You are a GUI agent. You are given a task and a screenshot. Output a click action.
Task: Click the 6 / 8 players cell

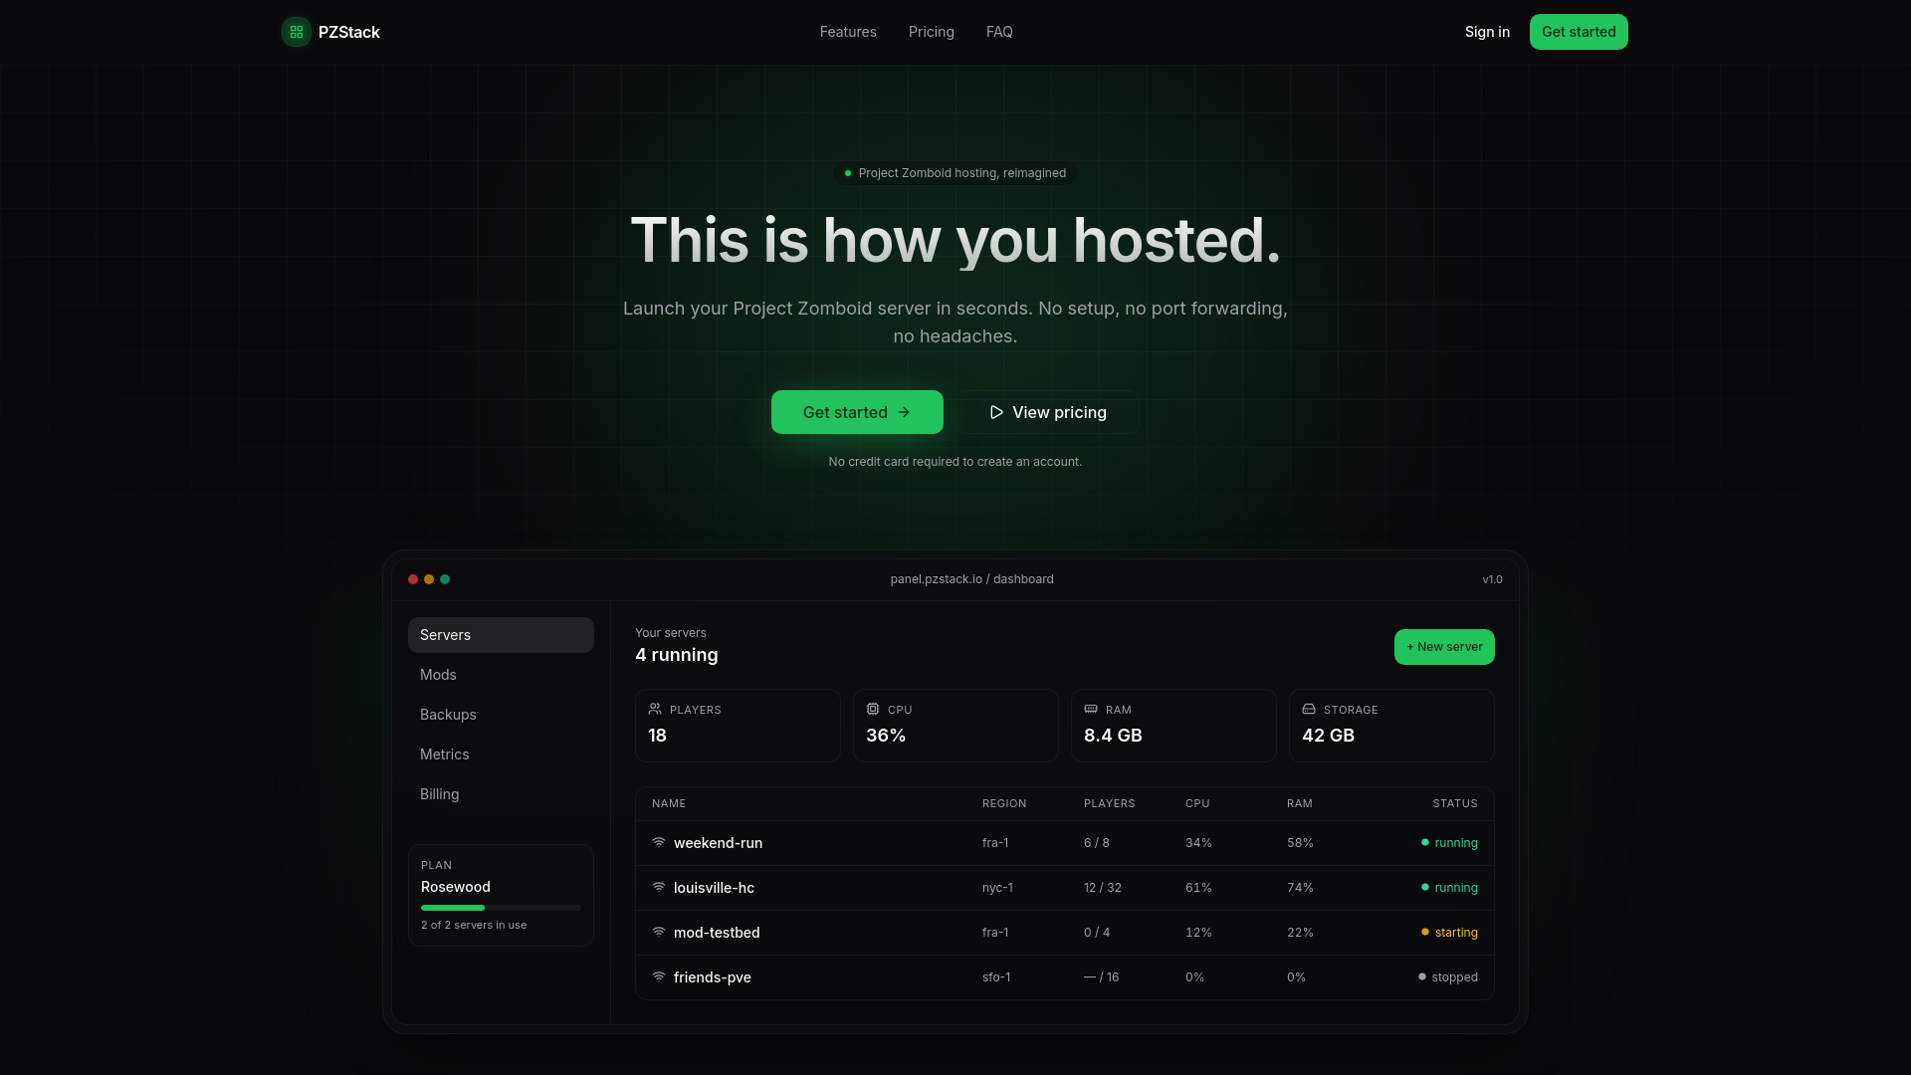coord(1096,843)
